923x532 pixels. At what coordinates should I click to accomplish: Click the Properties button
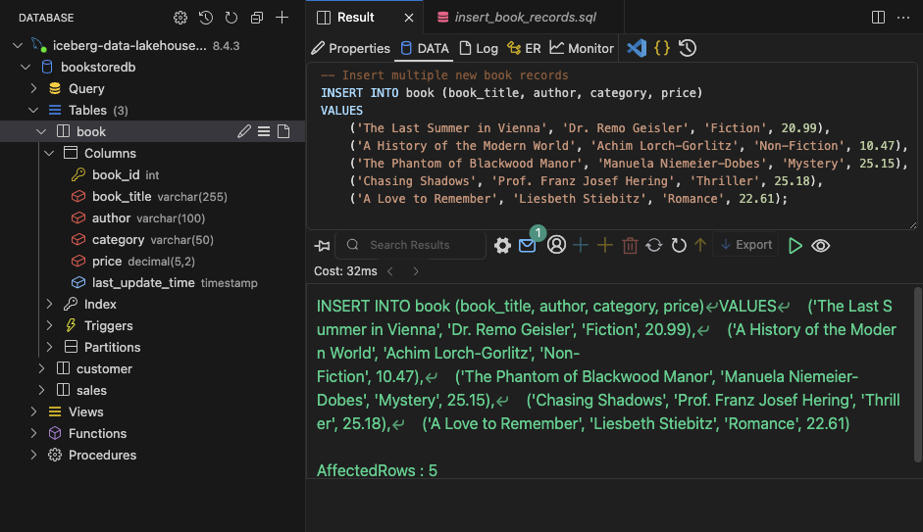(x=350, y=48)
